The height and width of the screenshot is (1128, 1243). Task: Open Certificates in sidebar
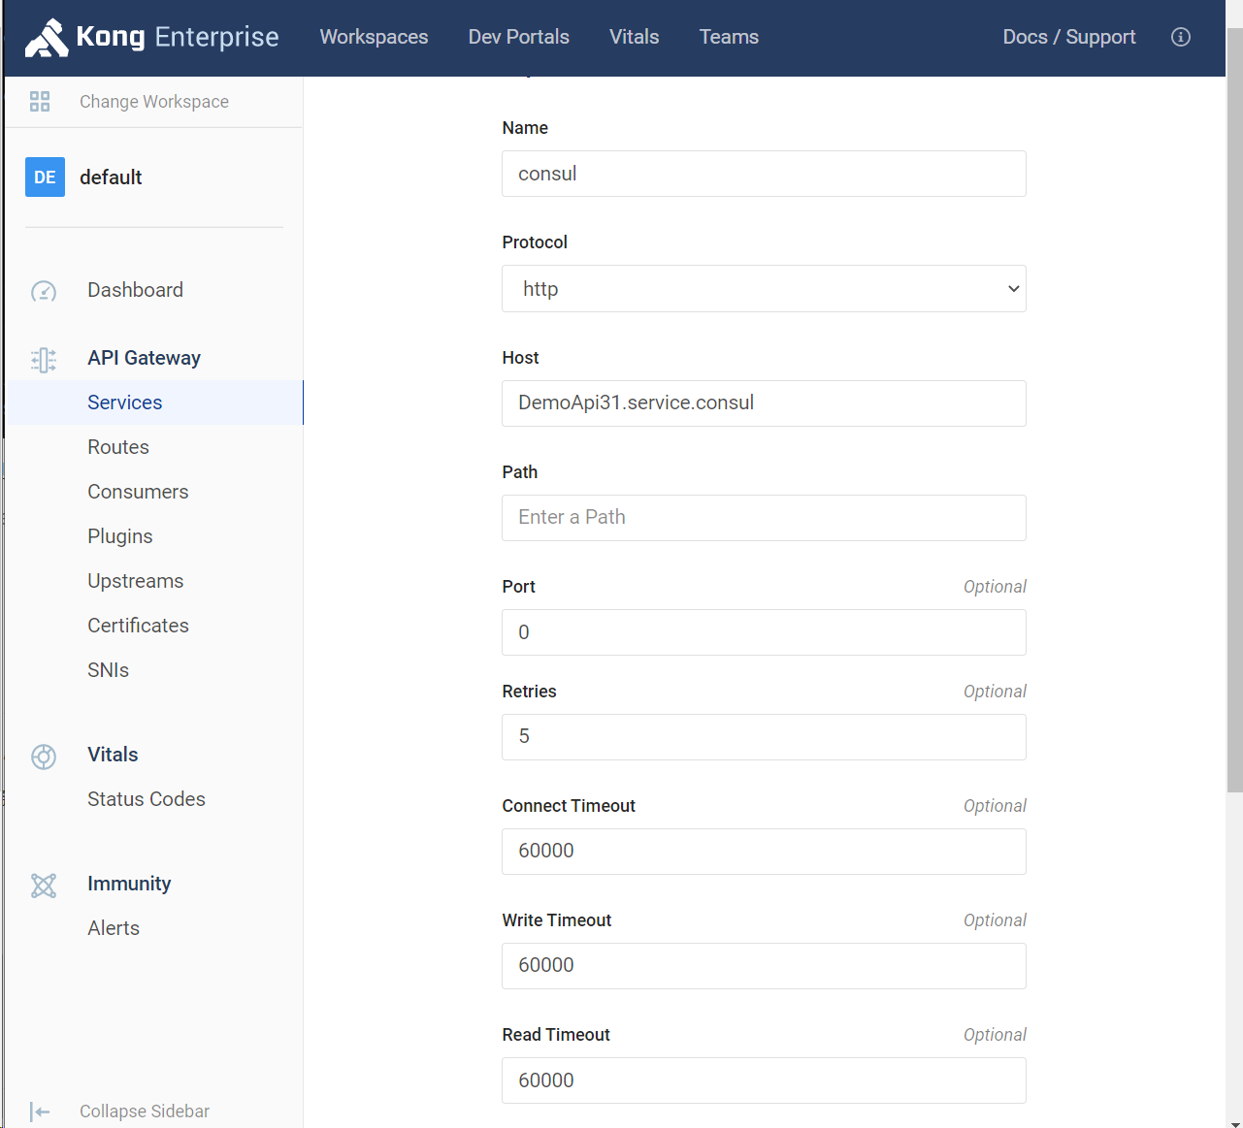[x=138, y=626]
